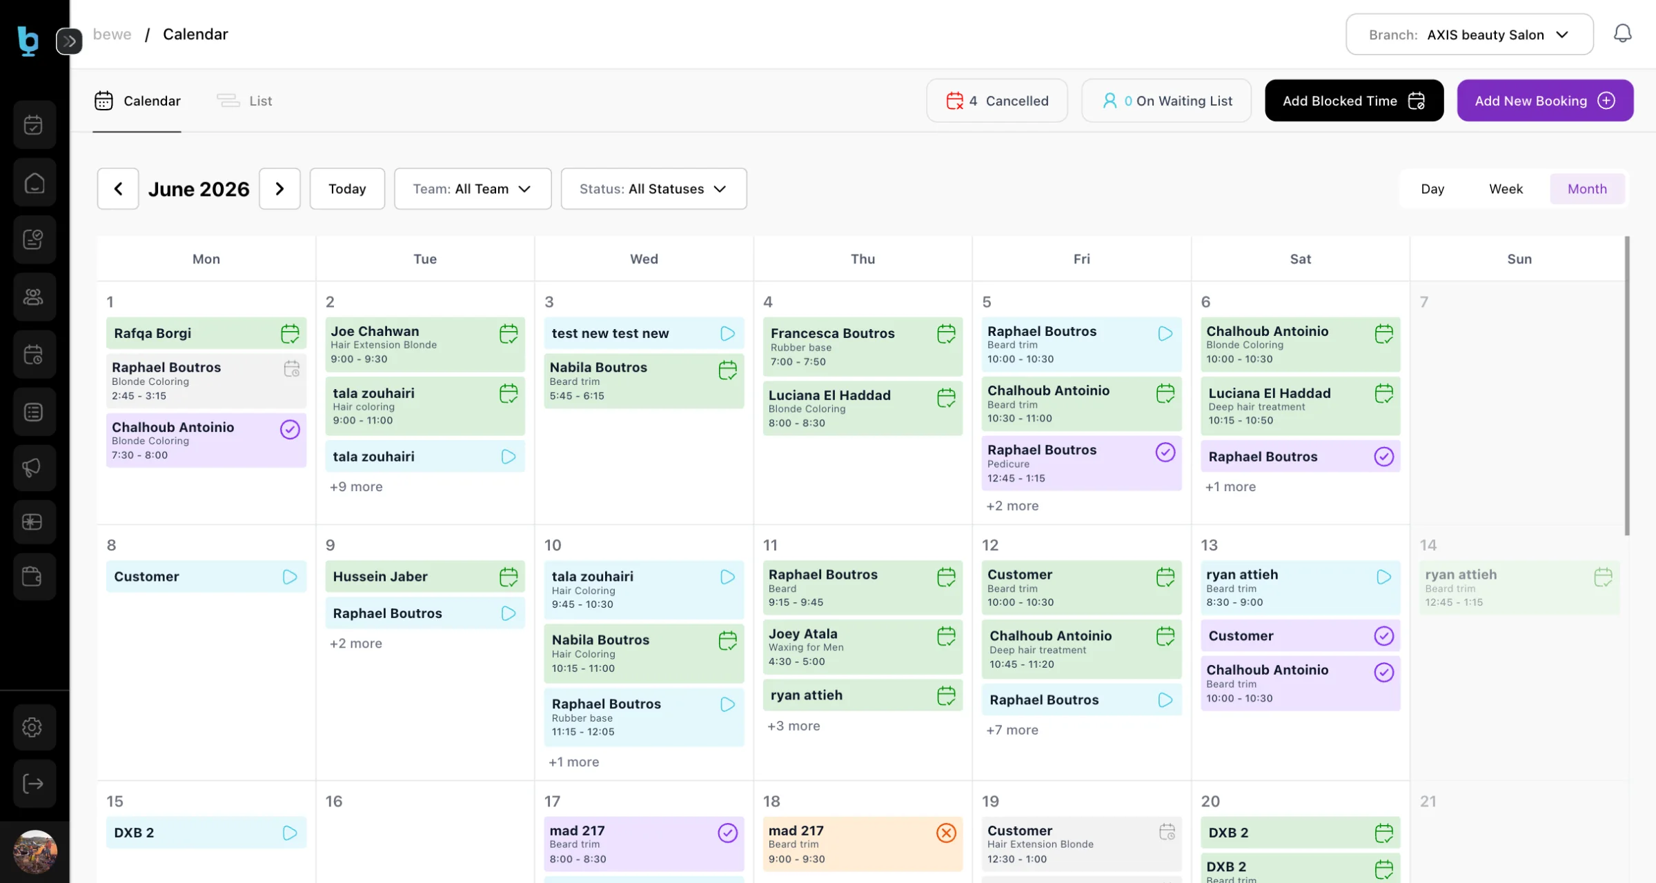Screen dimensions: 1656x883
Task: Open the gift card sidebar icon
Action: [34, 522]
